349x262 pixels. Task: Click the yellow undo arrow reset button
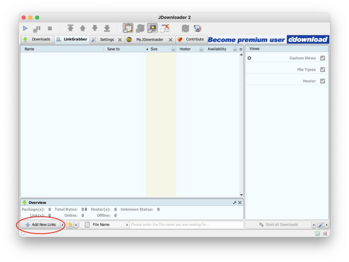tap(70, 225)
